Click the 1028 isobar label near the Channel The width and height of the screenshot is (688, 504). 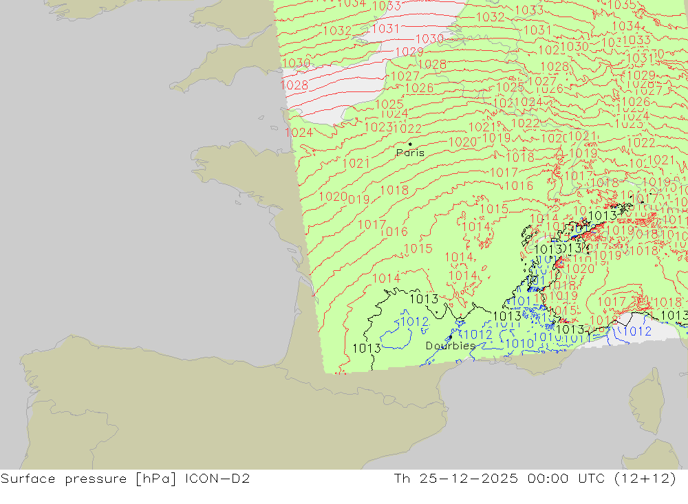click(294, 85)
